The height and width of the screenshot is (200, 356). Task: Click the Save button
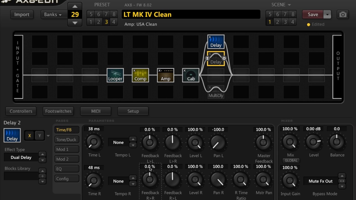(x=313, y=14)
